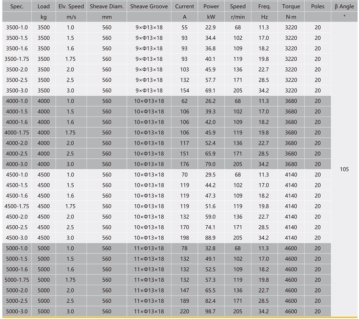Click the Spec. column header
The height and width of the screenshot is (319, 359).
(16, 7)
